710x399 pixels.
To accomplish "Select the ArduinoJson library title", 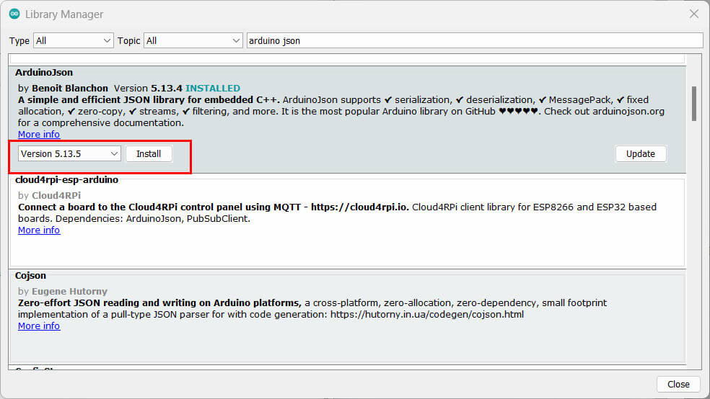I will coord(44,72).
